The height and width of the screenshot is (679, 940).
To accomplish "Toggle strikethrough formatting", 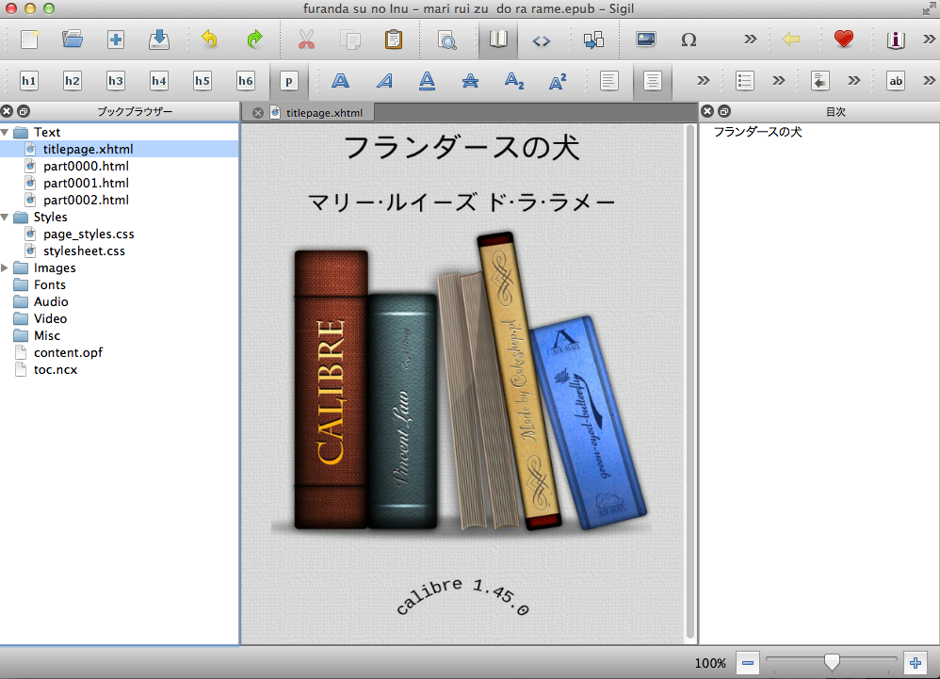I will pyautogui.click(x=471, y=81).
